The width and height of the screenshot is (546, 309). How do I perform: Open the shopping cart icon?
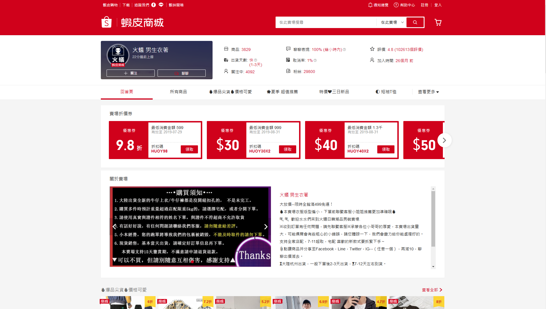pyautogui.click(x=438, y=22)
